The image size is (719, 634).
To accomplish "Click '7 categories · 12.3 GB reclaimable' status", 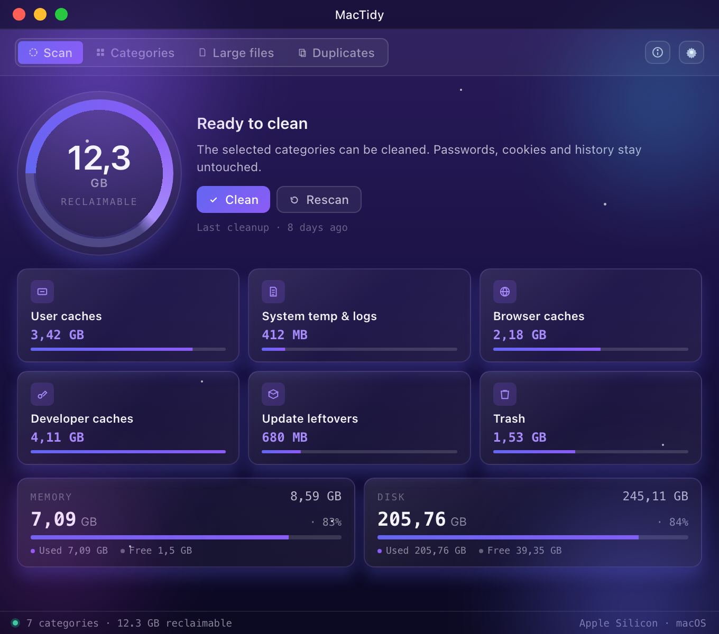I will 129,623.
